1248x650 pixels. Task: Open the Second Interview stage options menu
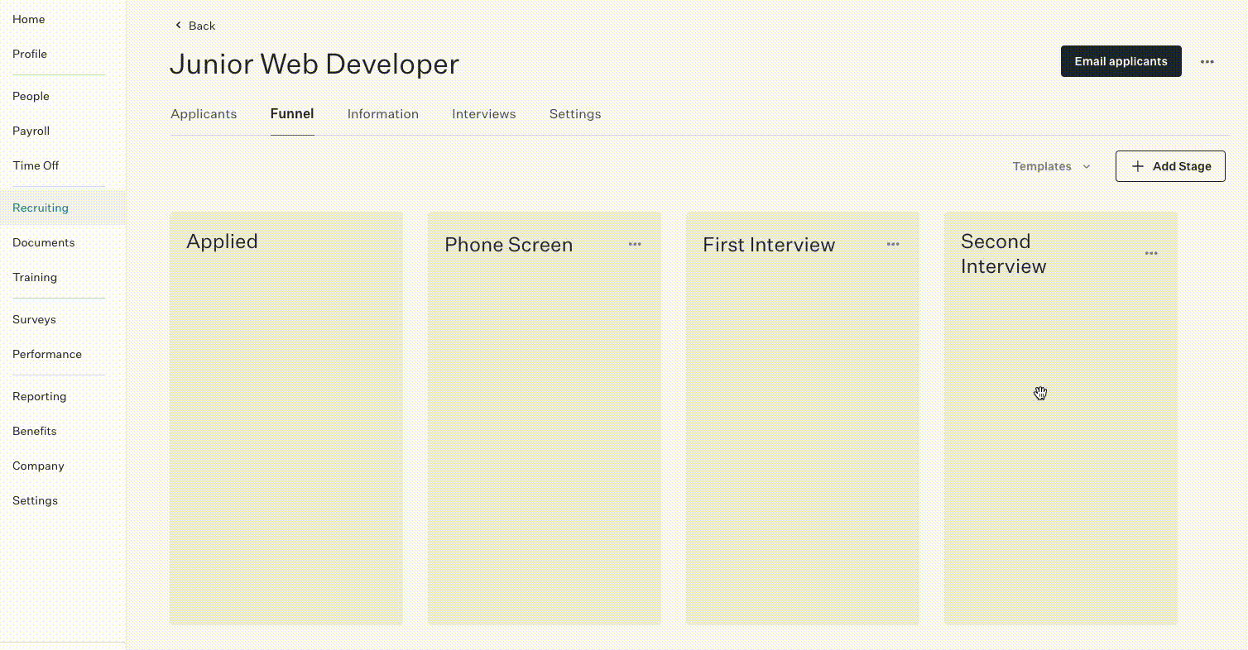pyautogui.click(x=1151, y=253)
